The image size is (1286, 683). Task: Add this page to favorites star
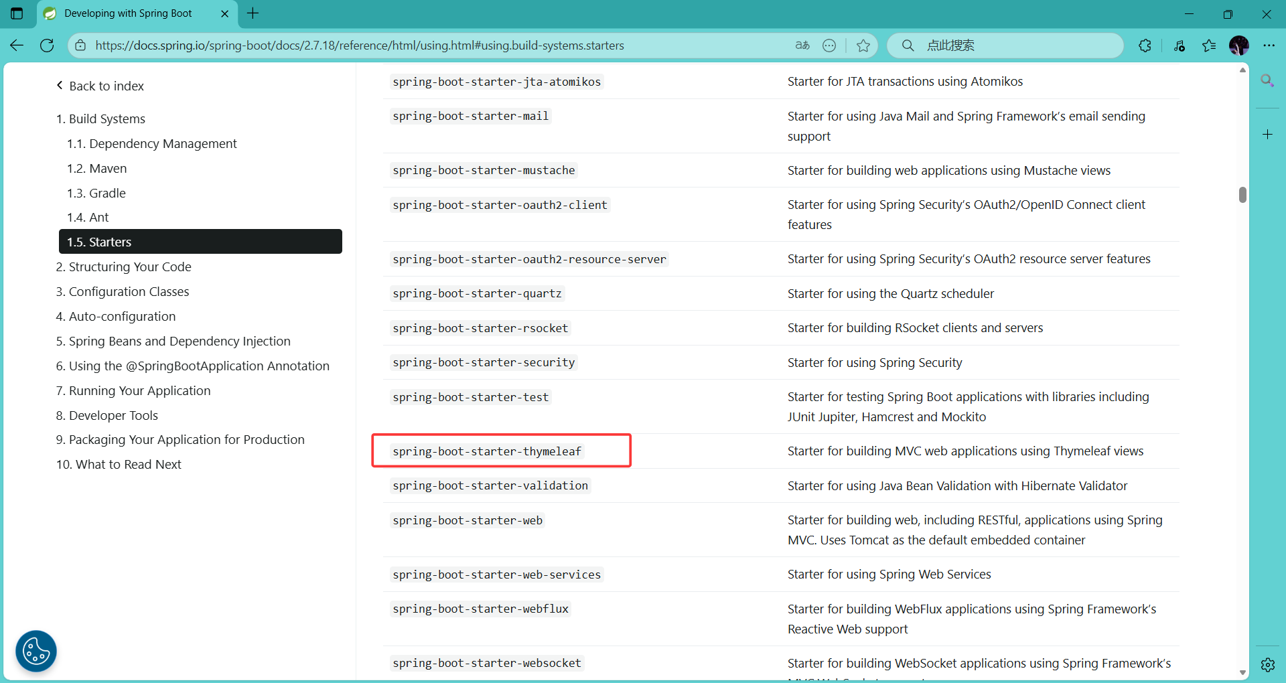863,46
